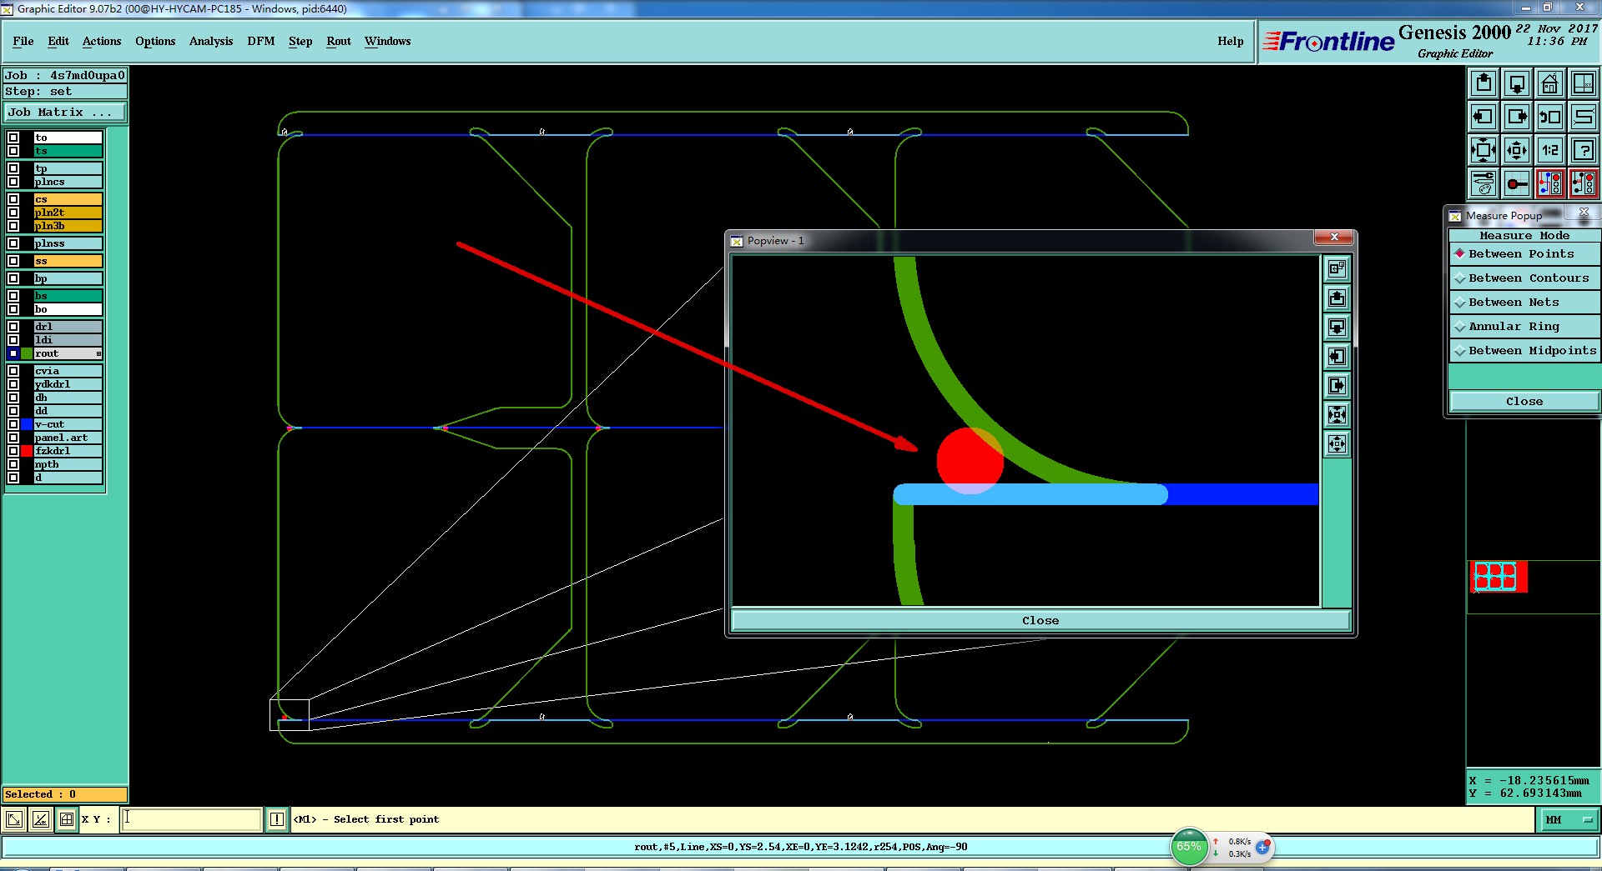Click the red panel overview thumbnail

pyautogui.click(x=1499, y=577)
